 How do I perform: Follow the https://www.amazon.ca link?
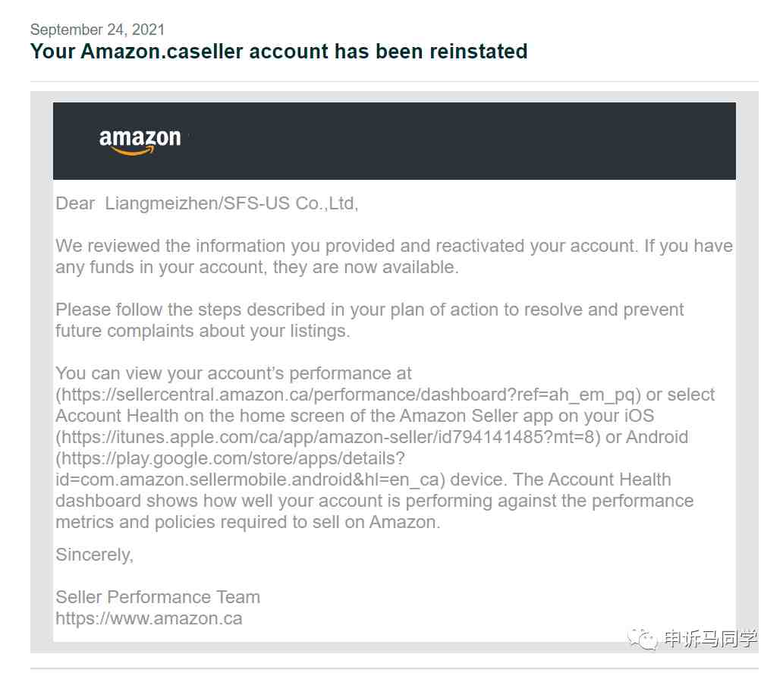coord(149,618)
